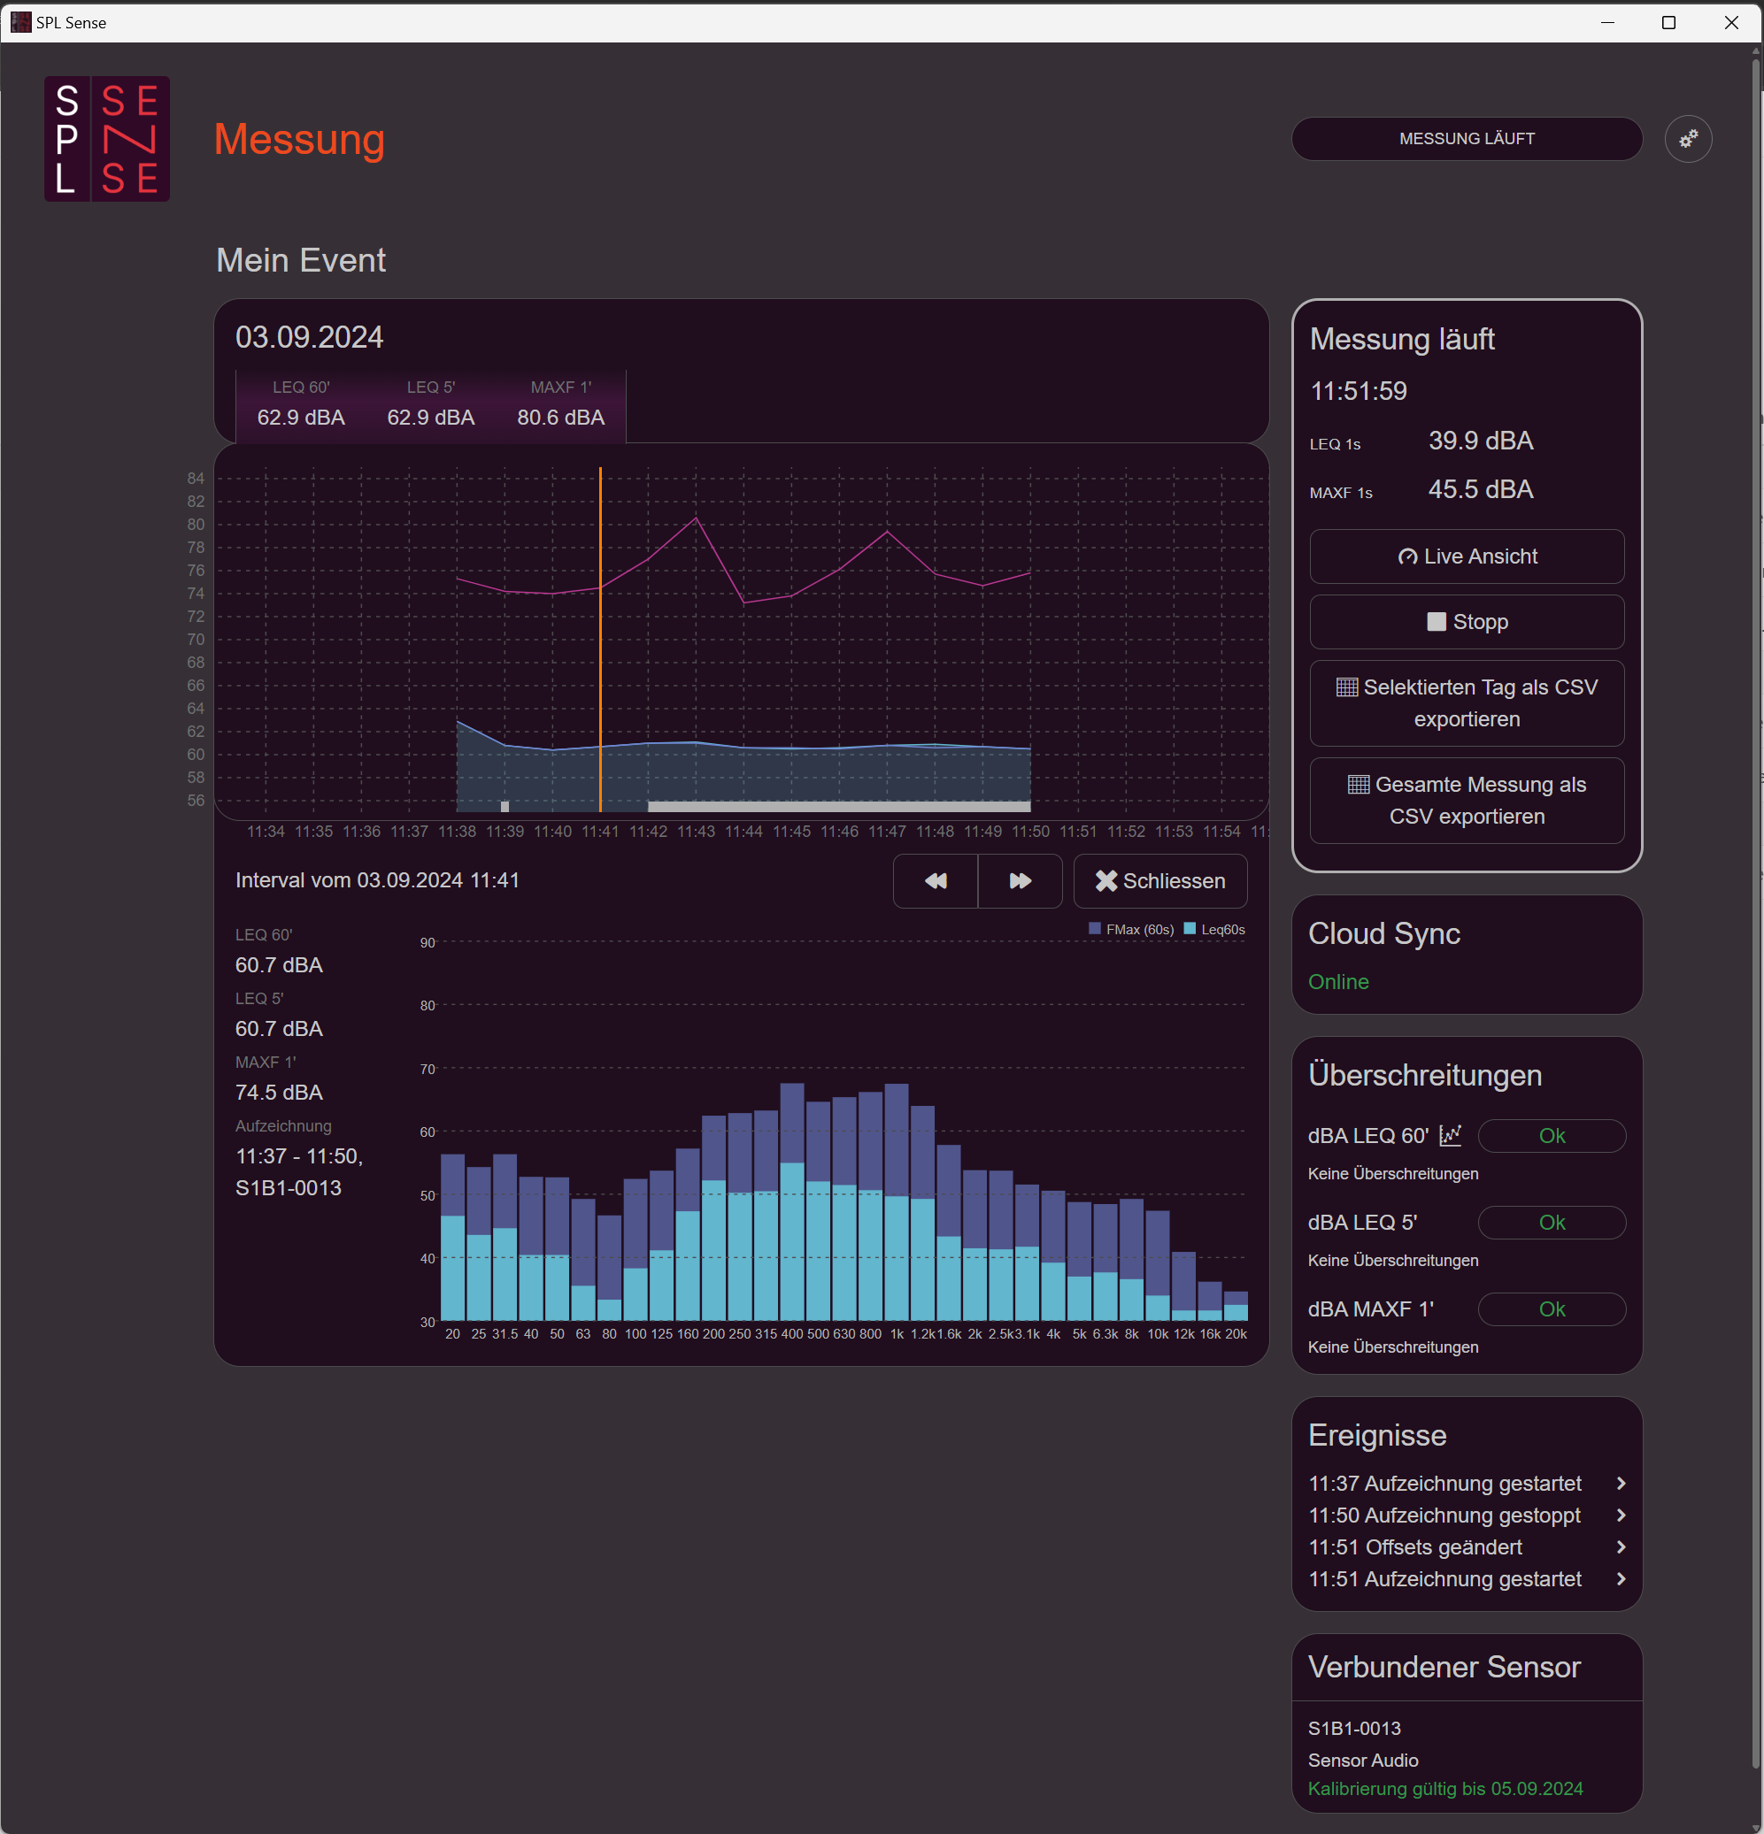The width and height of the screenshot is (1764, 1834).
Task: Expand the 11:51 Aufzeichnung gestartet event
Action: click(1467, 1578)
